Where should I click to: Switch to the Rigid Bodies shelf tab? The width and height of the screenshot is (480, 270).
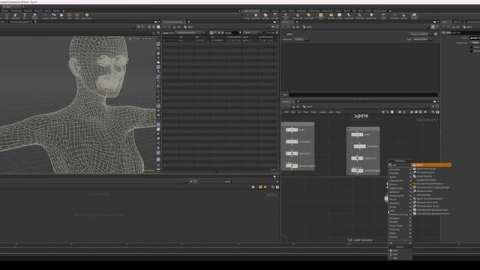tap(301, 11)
